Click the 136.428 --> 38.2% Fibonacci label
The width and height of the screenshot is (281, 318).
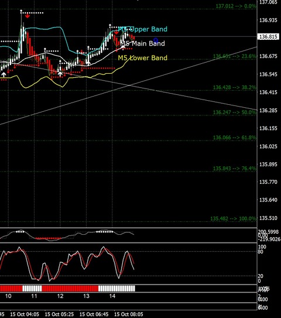[235, 87]
